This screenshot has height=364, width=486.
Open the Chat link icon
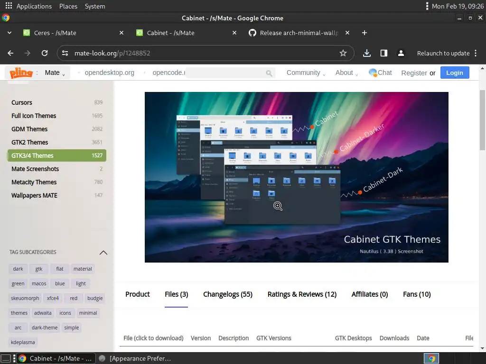pyautogui.click(x=373, y=73)
